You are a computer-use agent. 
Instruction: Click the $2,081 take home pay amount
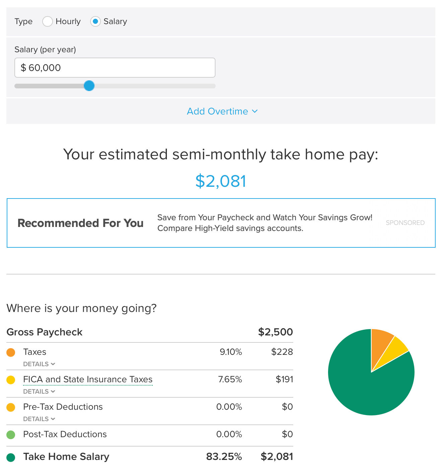click(x=220, y=181)
